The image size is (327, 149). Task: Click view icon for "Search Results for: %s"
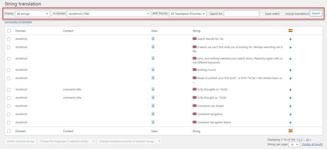[153, 39]
